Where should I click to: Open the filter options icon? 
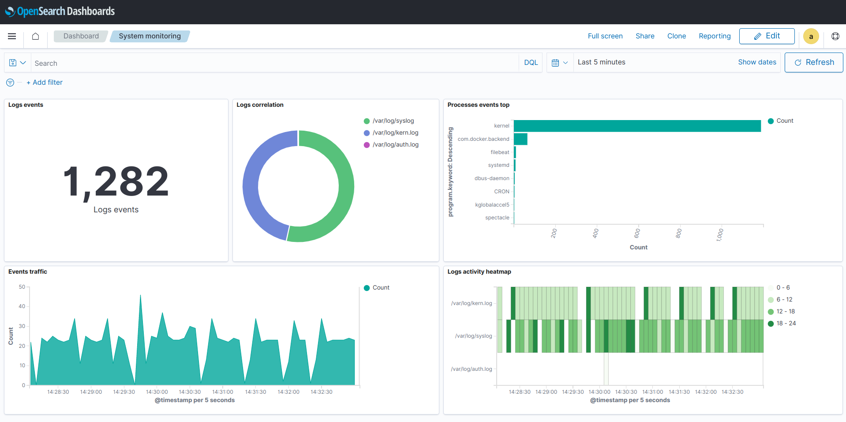click(10, 83)
